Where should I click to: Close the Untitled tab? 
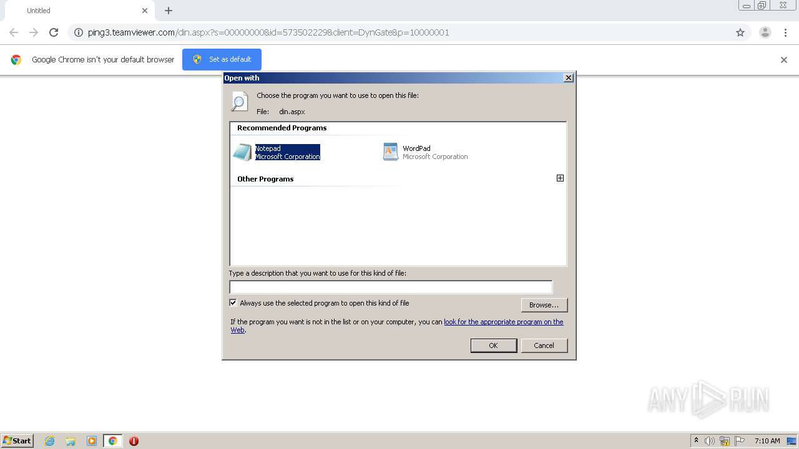[x=145, y=11]
